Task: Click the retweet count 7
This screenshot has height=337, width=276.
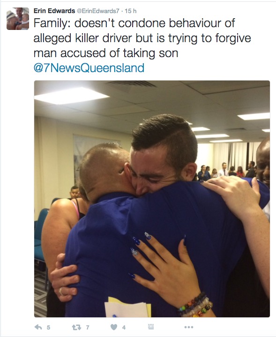Action: 87,328
